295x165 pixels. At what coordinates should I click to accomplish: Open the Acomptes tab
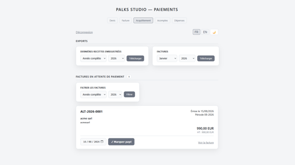tap(162, 20)
